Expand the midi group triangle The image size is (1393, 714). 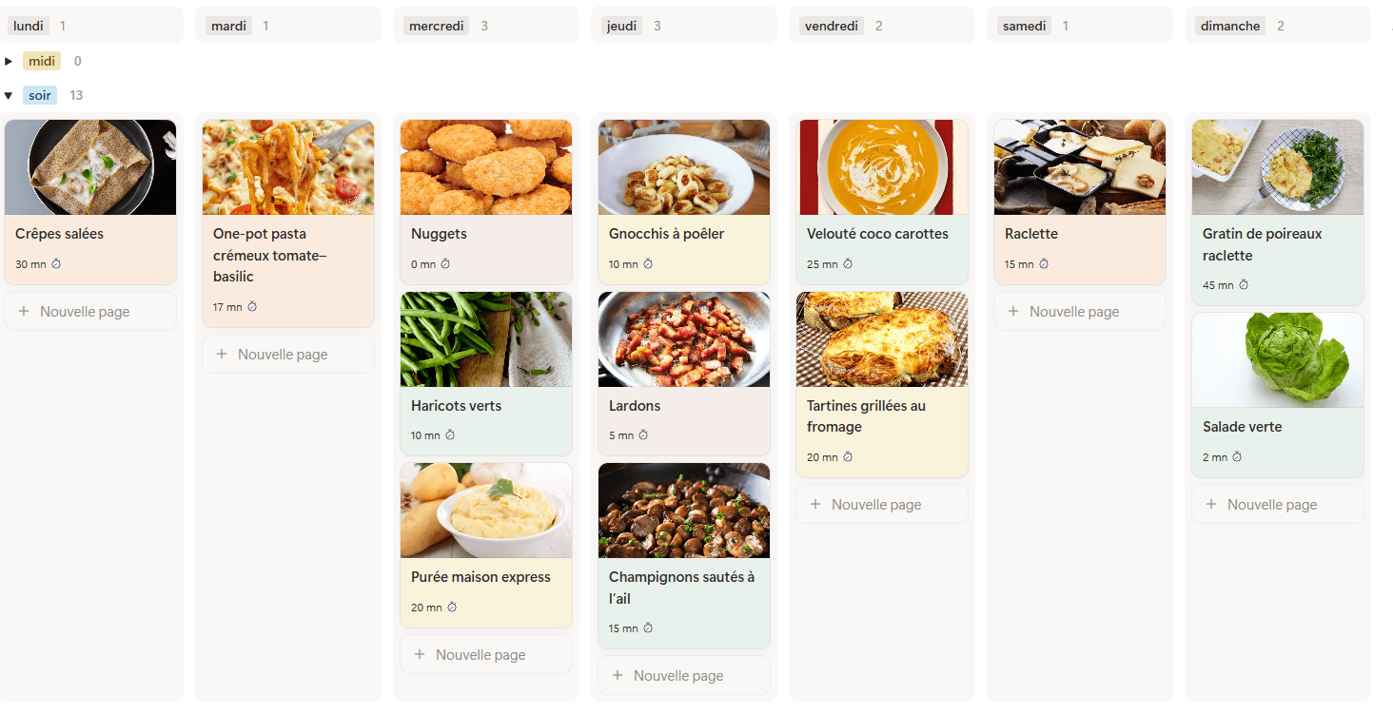click(9, 62)
